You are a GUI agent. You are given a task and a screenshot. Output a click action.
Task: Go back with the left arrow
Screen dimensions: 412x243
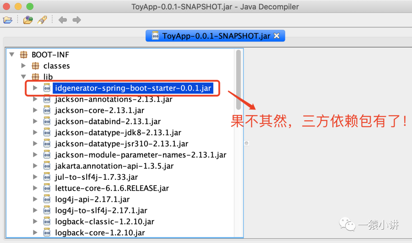point(63,20)
